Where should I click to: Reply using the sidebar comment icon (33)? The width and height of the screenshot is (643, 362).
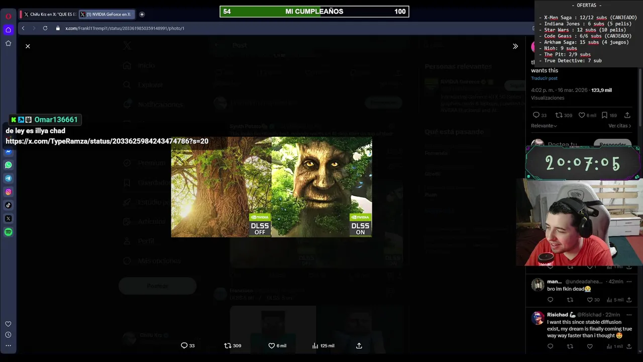[540, 115]
